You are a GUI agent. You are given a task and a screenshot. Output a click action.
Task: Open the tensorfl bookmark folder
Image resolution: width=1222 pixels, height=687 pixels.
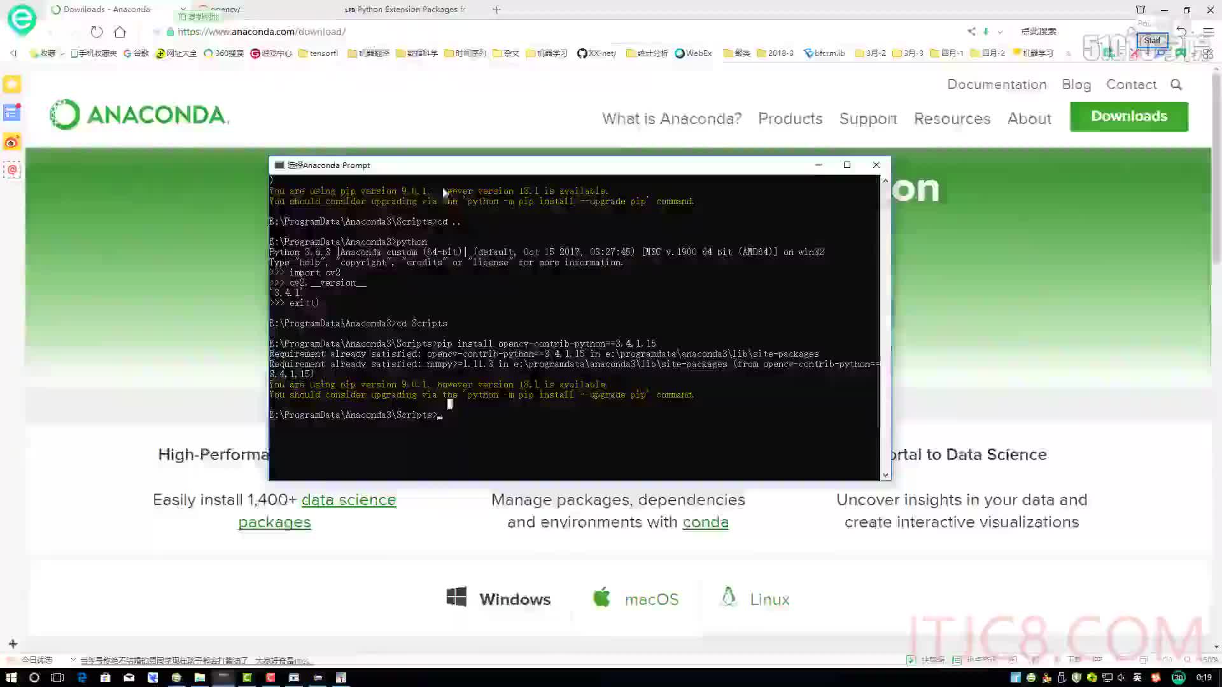[318, 53]
